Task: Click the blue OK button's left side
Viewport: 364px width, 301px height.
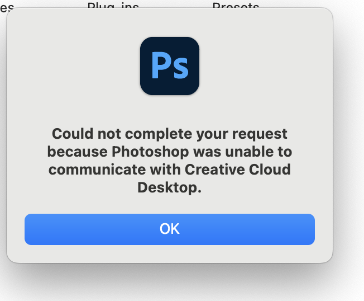Action: [x=70, y=229]
